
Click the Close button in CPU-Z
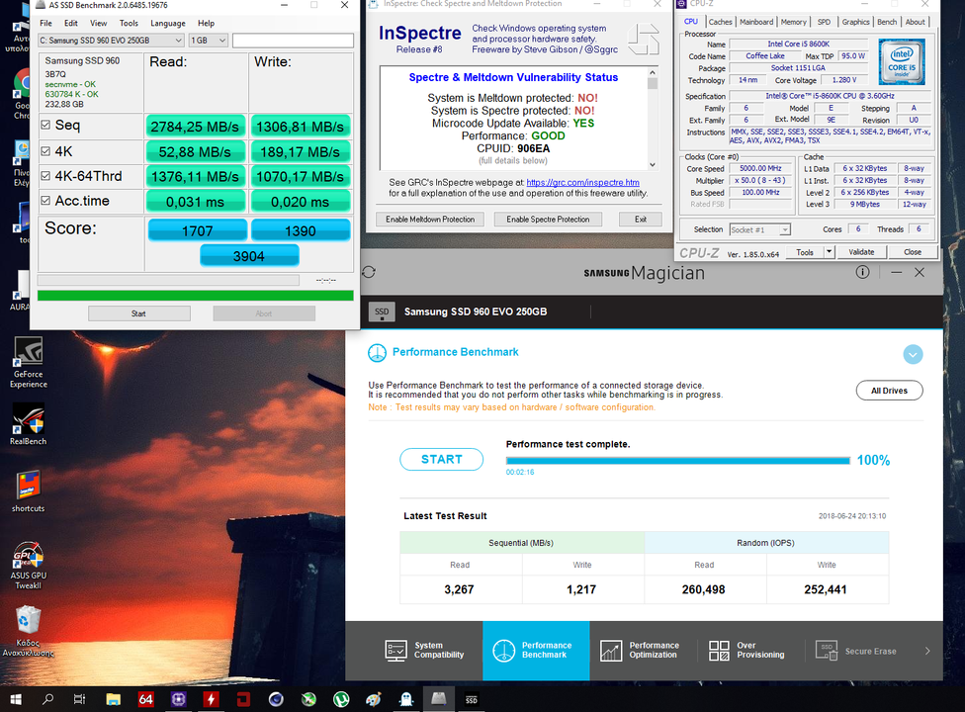(x=913, y=252)
